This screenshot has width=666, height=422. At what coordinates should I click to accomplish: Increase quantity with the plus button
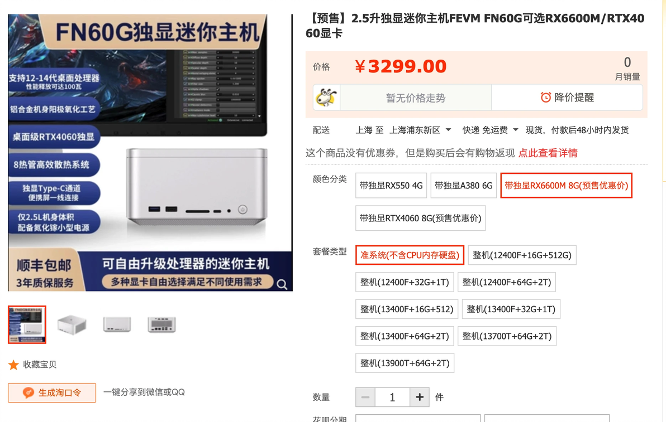(420, 397)
